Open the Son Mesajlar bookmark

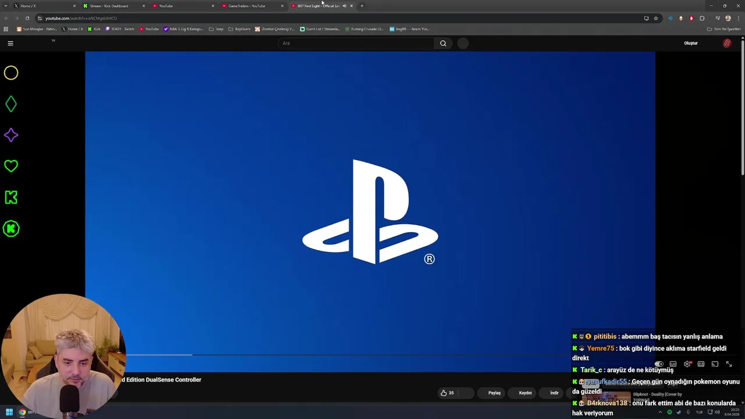point(37,29)
